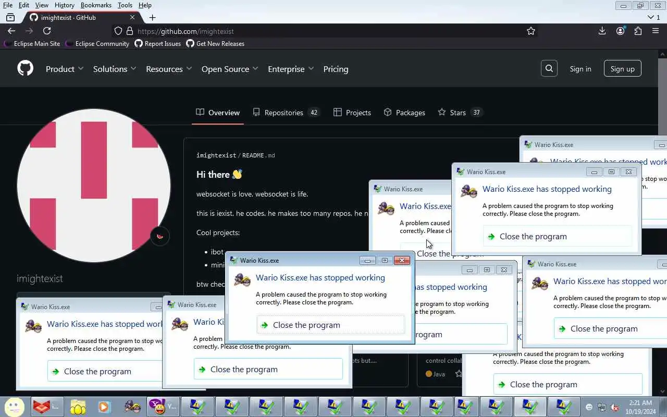The width and height of the screenshot is (667, 417).
Task: Open the GitHub search icon
Action: (549, 68)
